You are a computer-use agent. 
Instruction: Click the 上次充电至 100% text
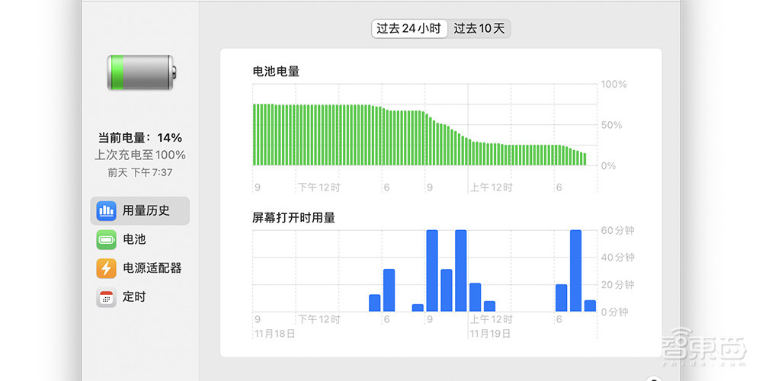pos(140,155)
